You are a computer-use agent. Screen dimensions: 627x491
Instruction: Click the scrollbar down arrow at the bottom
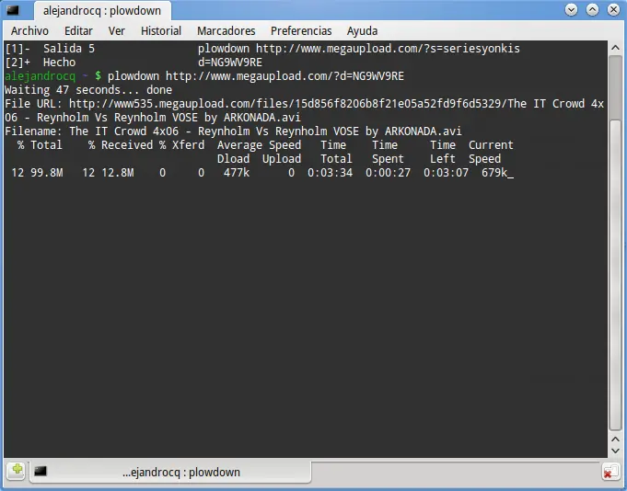pyautogui.click(x=615, y=451)
